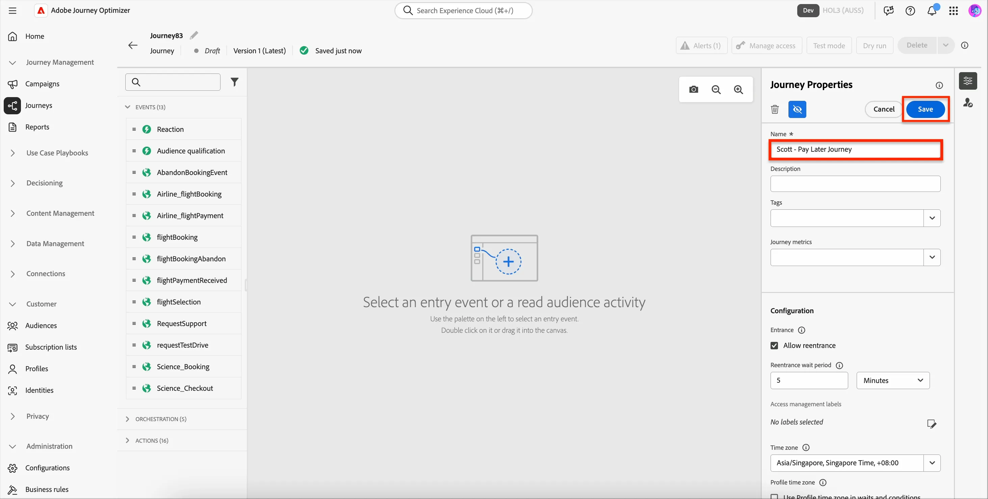Select the flightPaymentReceived event
The image size is (988, 499).
(x=183, y=280)
